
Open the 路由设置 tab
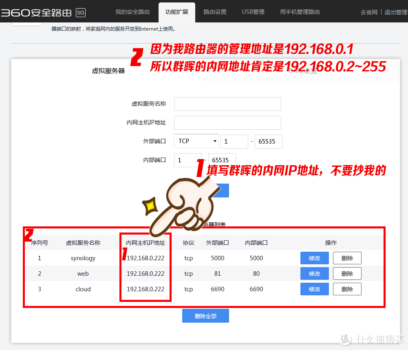pyautogui.click(x=215, y=12)
